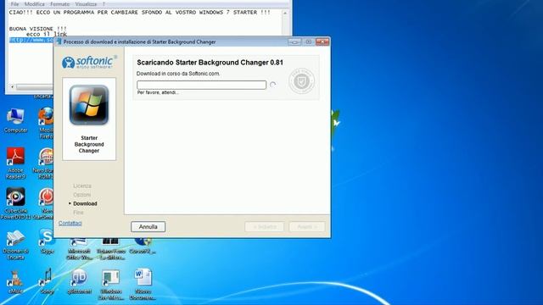
Task: Open the Computer desktop icon
Action: point(15,120)
